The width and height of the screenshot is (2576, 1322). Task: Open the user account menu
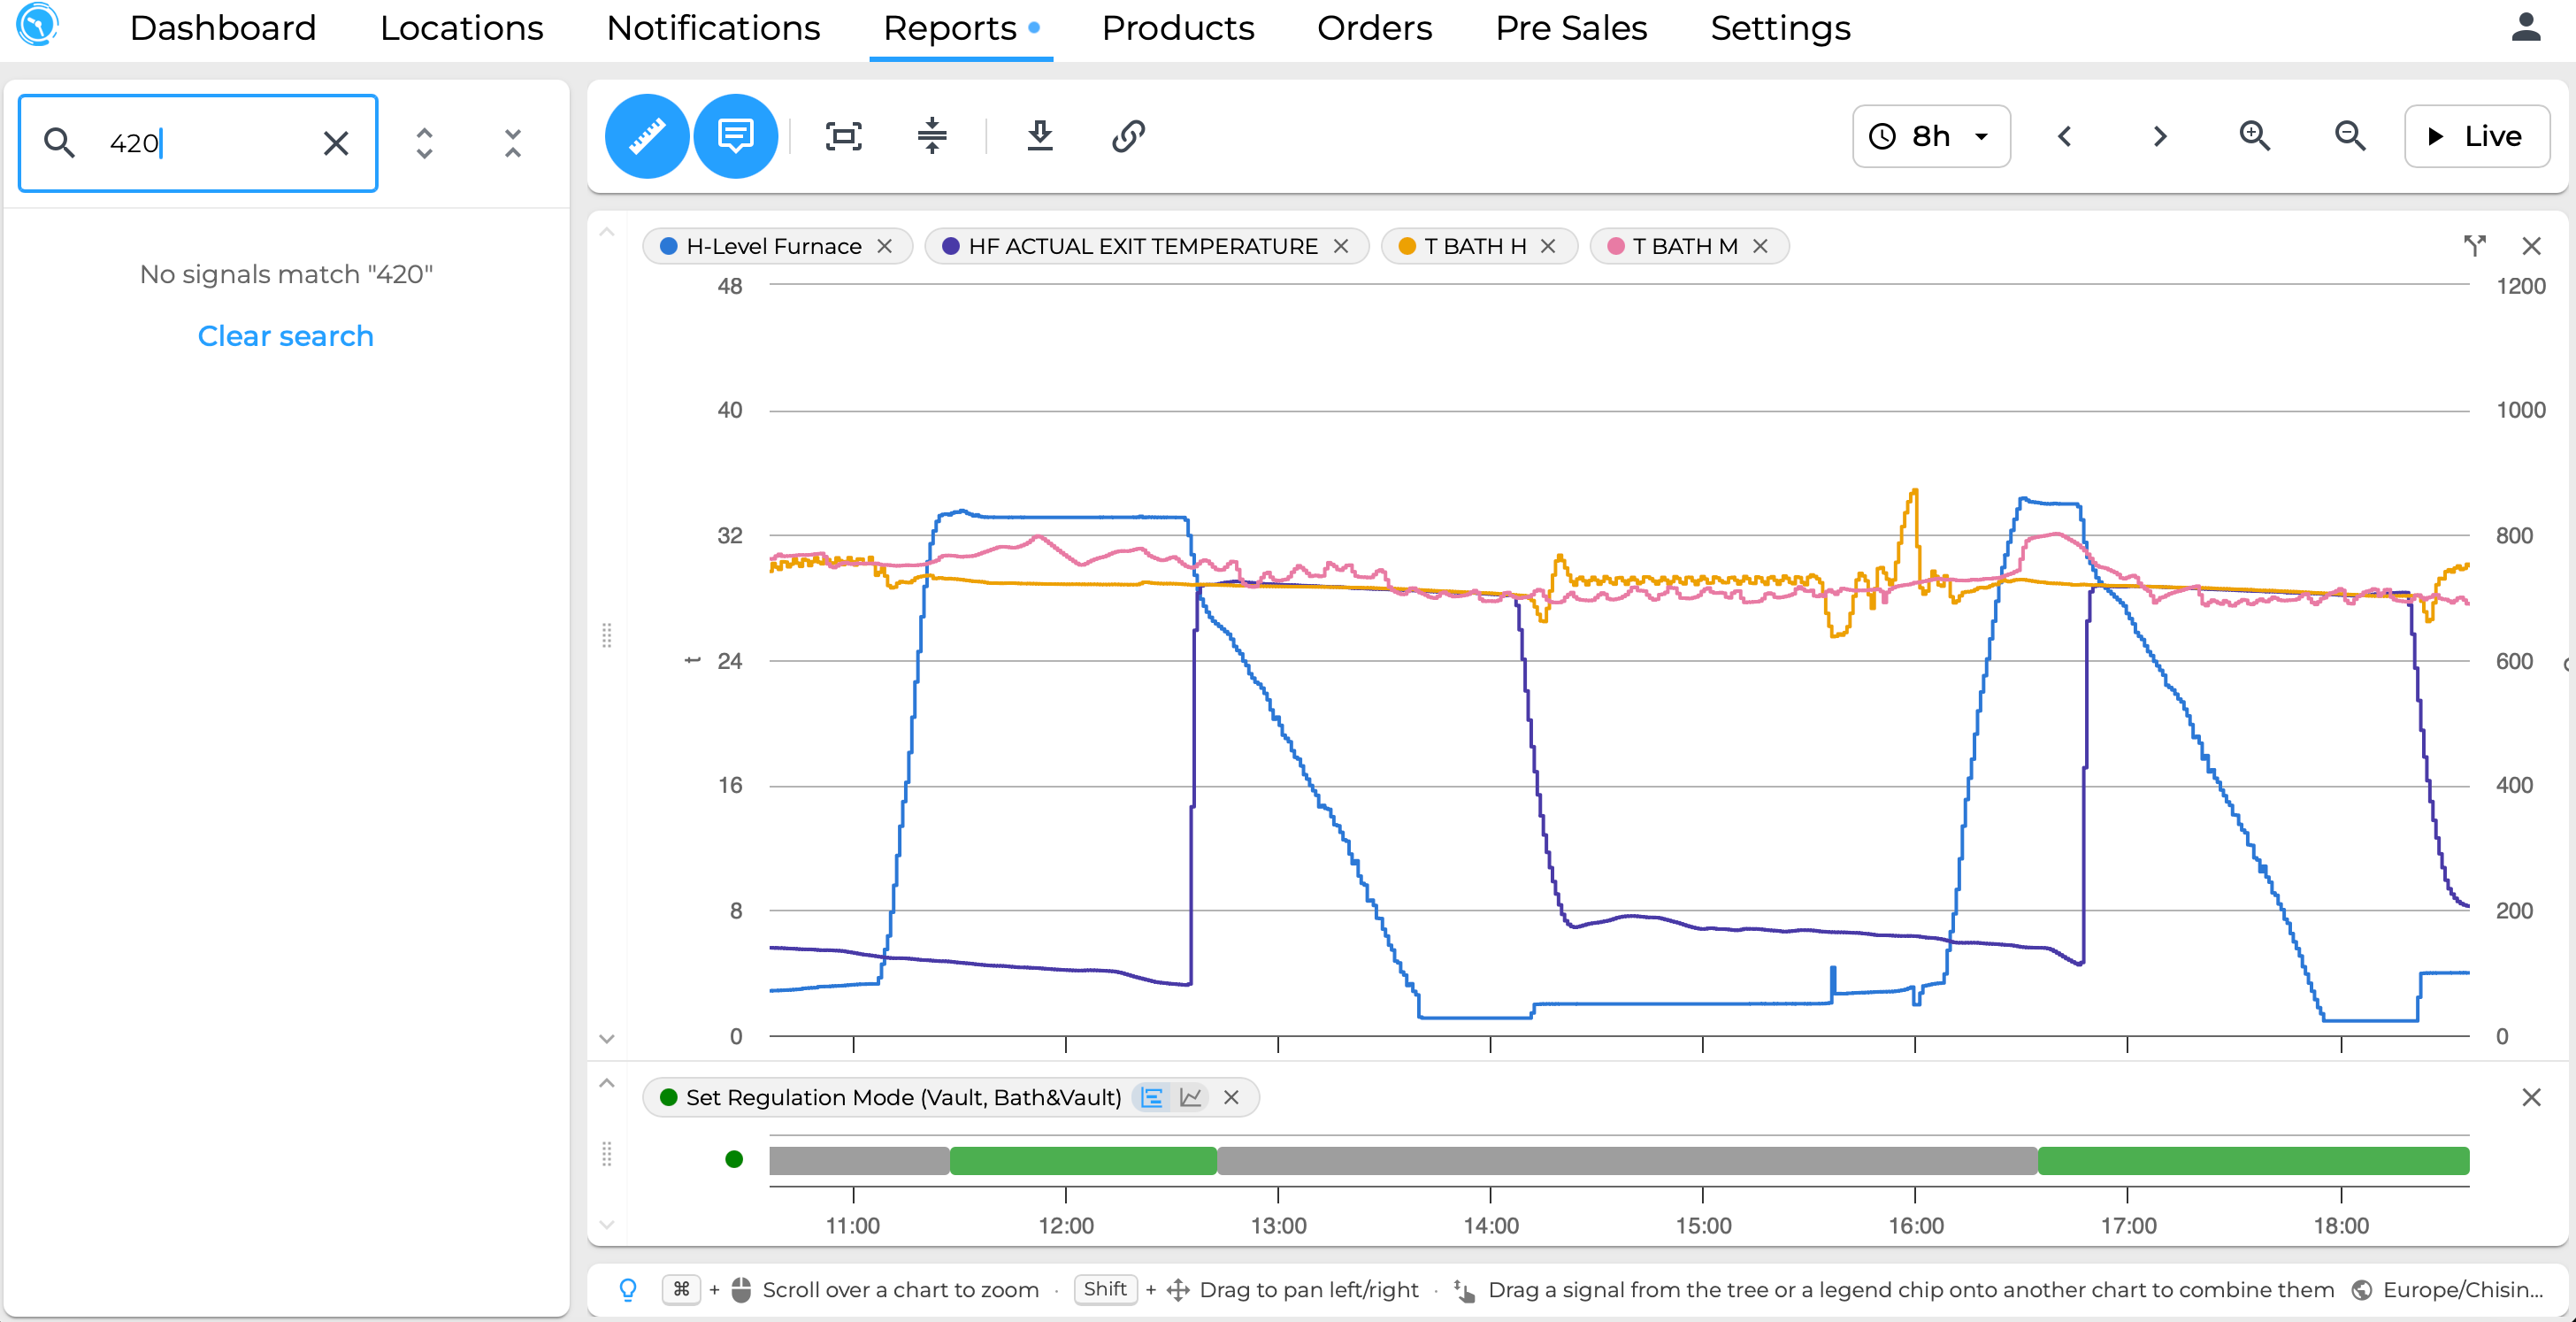point(2525,28)
